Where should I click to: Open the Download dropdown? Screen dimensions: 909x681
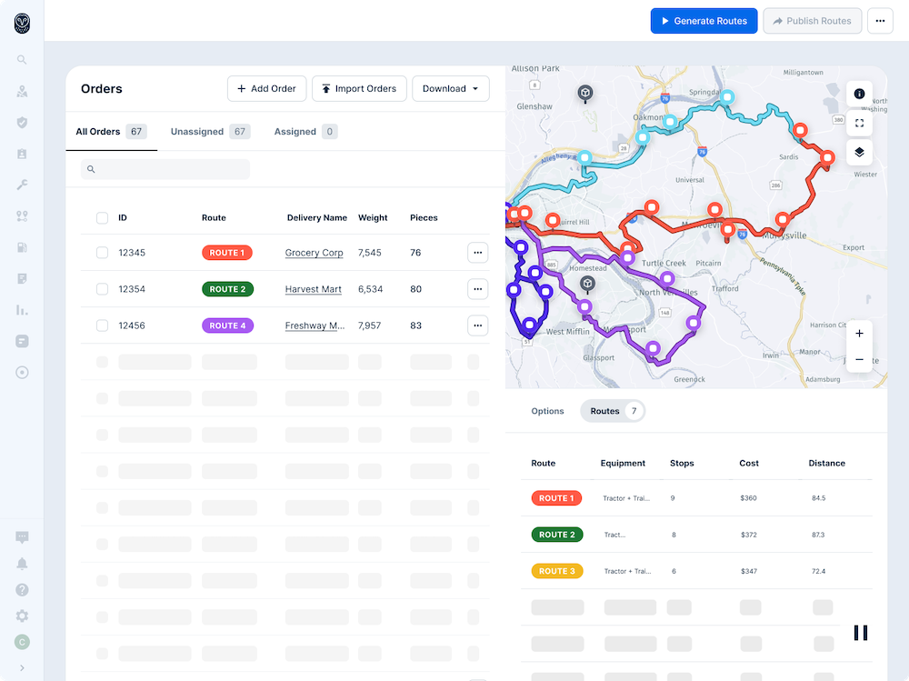pyautogui.click(x=450, y=88)
